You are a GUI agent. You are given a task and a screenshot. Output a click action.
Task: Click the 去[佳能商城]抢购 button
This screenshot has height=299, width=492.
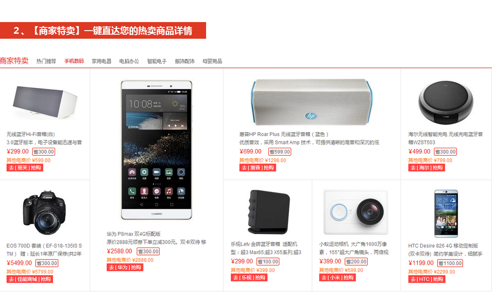(29, 279)
